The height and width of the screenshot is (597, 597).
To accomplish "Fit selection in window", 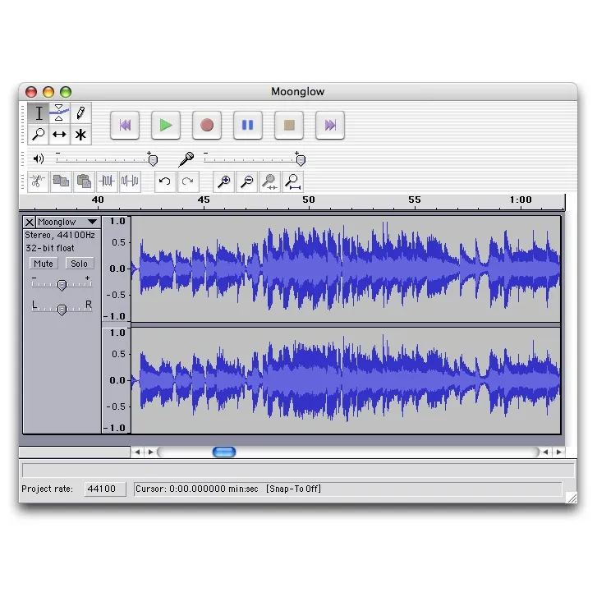I will point(269,181).
